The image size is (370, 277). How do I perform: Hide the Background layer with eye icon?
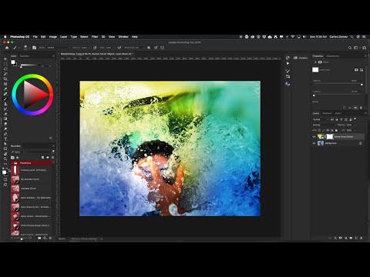click(x=314, y=143)
